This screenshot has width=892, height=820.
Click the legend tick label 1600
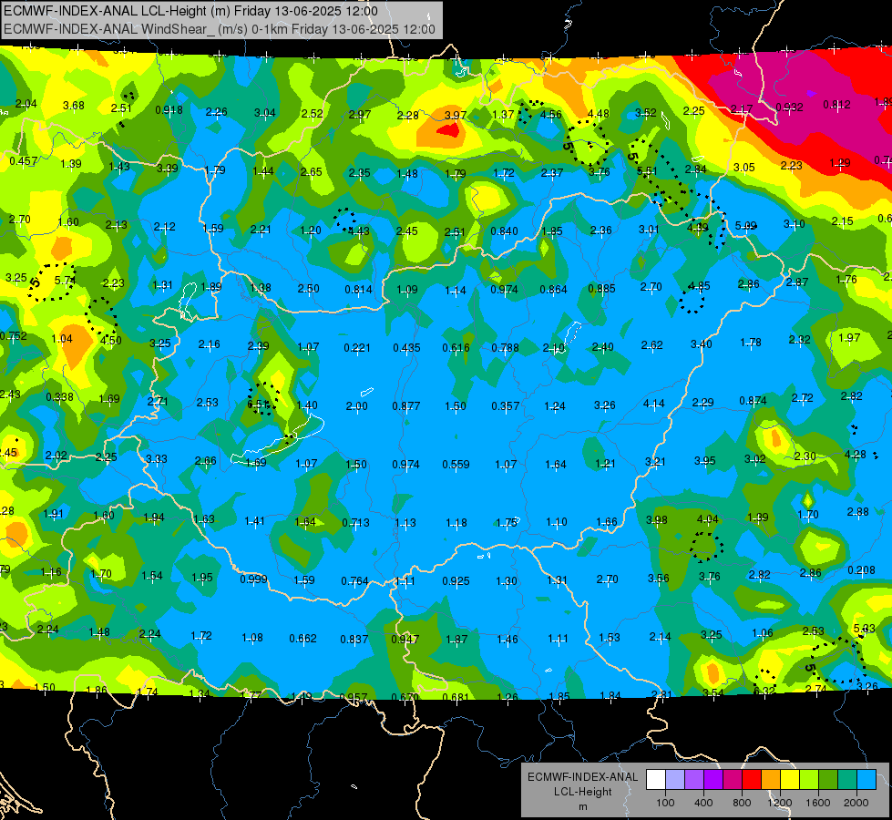pyautogui.click(x=818, y=803)
